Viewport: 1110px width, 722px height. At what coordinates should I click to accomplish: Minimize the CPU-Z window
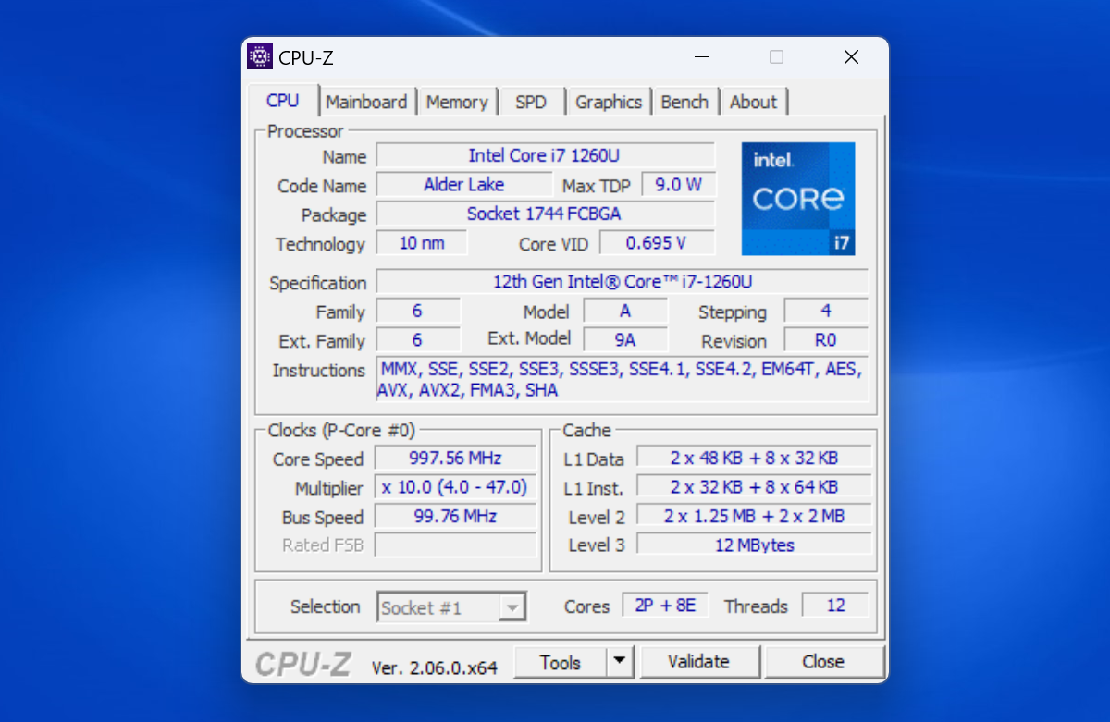tap(703, 57)
